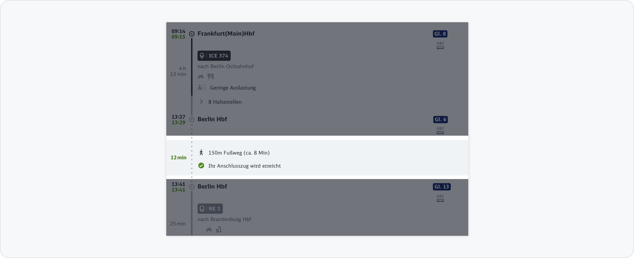The height and width of the screenshot is (258, 634).
Task: Click the walking person icon
Action: tap(201, 153)
